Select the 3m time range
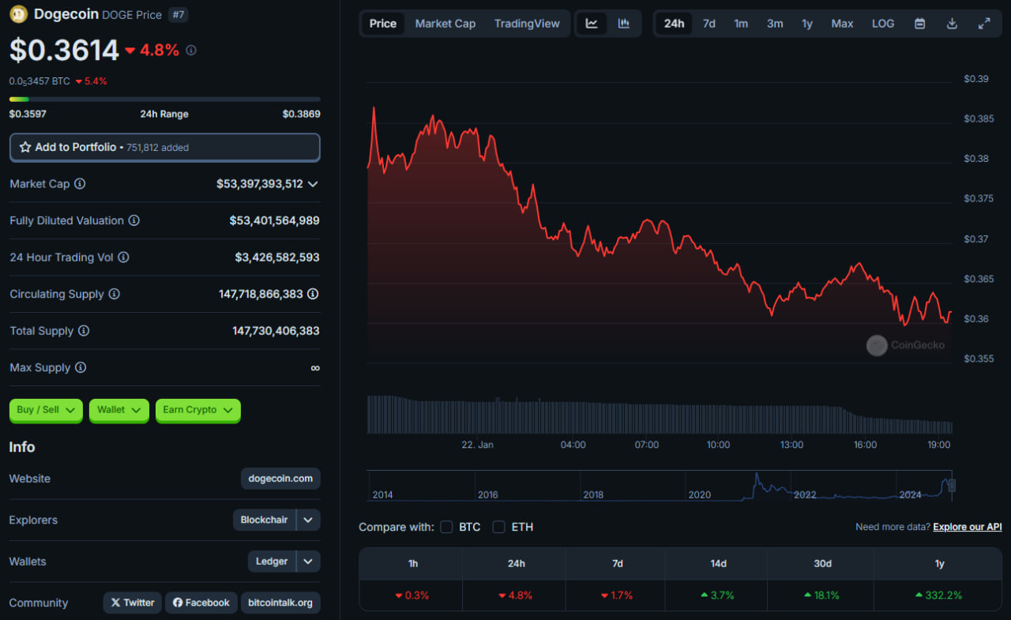The image size is (1011, 620). (x=775, y=24)
